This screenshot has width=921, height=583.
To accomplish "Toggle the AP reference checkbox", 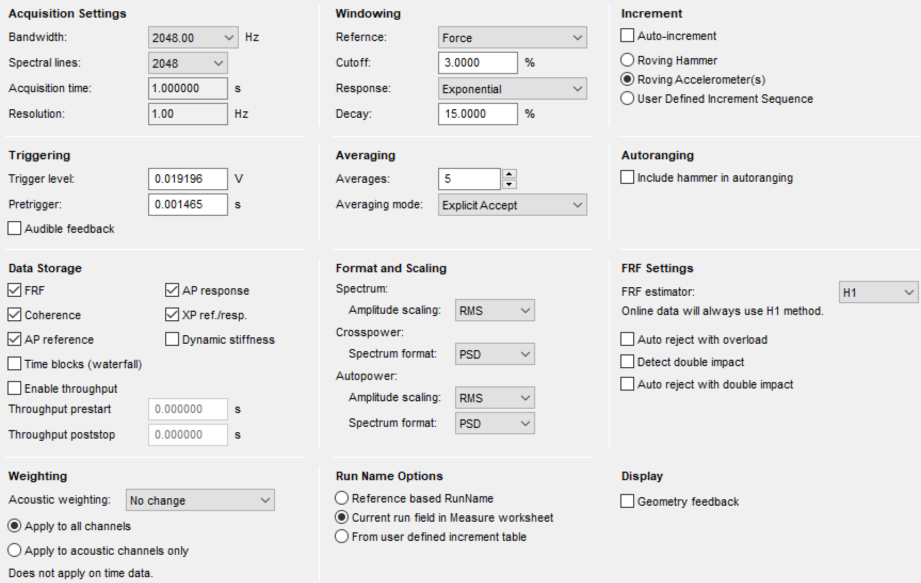I will [14, 339].
